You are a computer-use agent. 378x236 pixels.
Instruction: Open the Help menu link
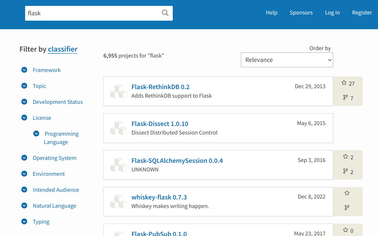(x=271, y=13)
